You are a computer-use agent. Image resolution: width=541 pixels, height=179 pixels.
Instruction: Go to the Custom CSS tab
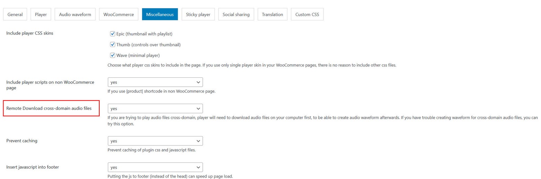[x=307, y=15]
